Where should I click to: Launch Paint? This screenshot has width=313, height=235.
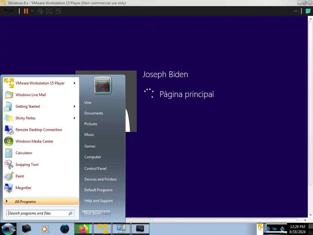pyautogui.click(x=41, y=176)
